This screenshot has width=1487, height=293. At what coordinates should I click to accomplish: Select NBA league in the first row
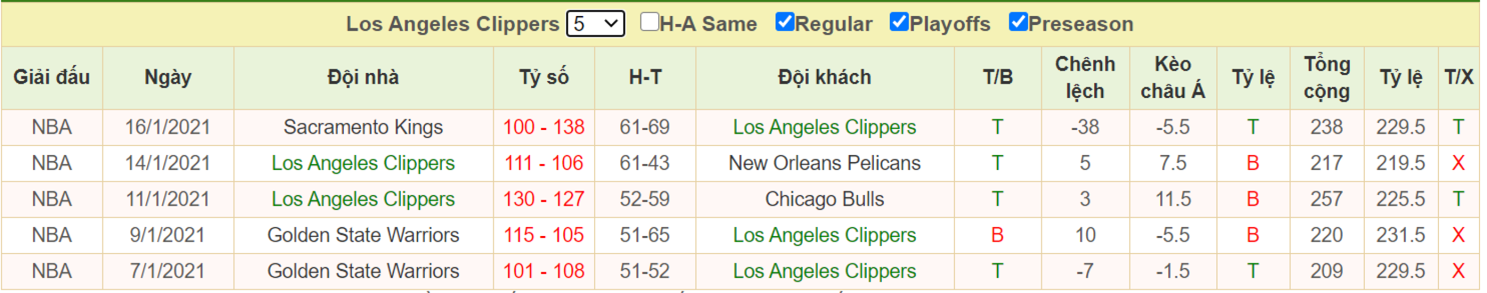[51, 127]
